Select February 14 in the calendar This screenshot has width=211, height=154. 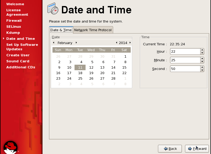coord(113,67)
